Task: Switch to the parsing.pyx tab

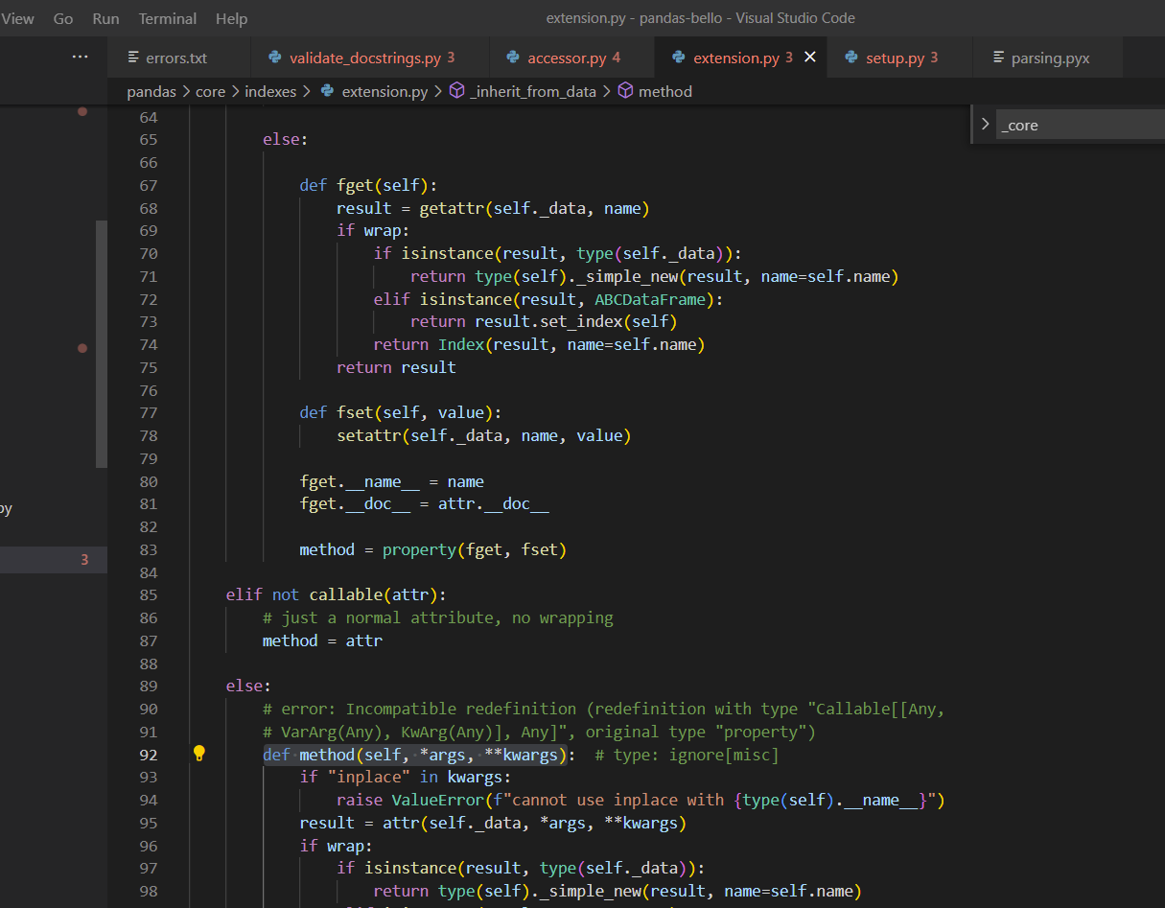Action: coord(1048,58)
